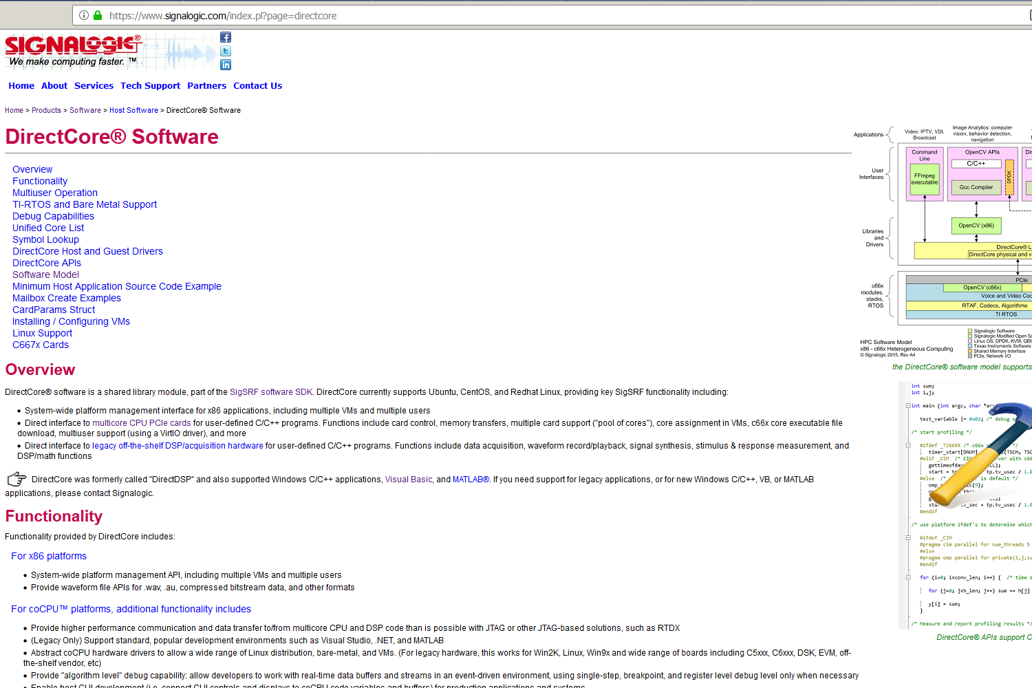Follow legacy off-the-shelf DSP/acquisition hardware link
Viewport: 1032px width, 688px height.
[x=178, y=446]
